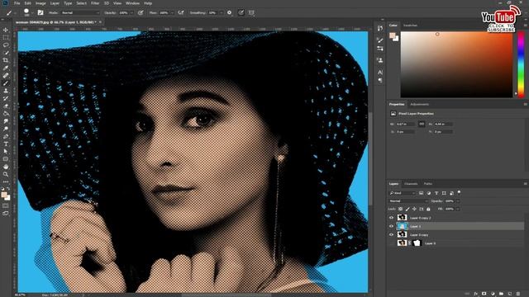Viewport: 529px width, 297px height.
Task: Select the Eraser tool
Action: pyautogui.click(x=6, y=106)
